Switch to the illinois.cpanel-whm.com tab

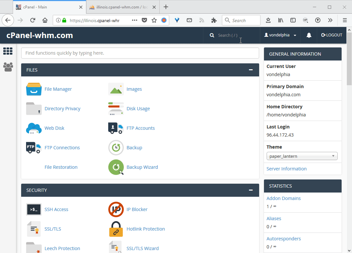123,7
